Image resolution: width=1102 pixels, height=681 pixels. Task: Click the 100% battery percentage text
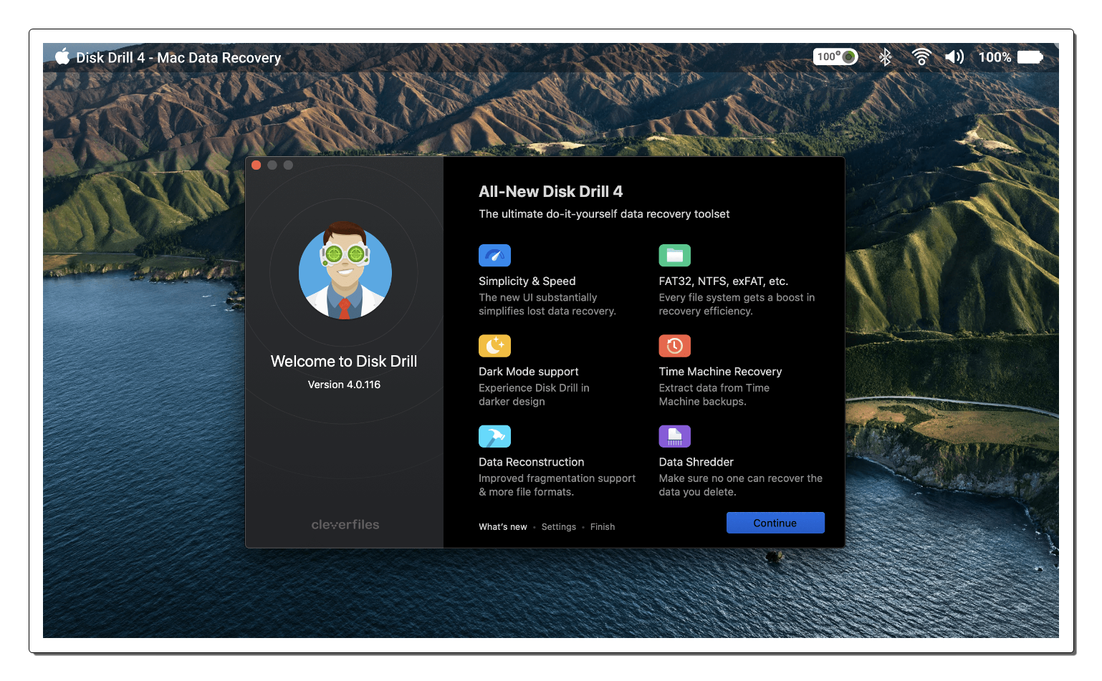[x=995, y=57]
